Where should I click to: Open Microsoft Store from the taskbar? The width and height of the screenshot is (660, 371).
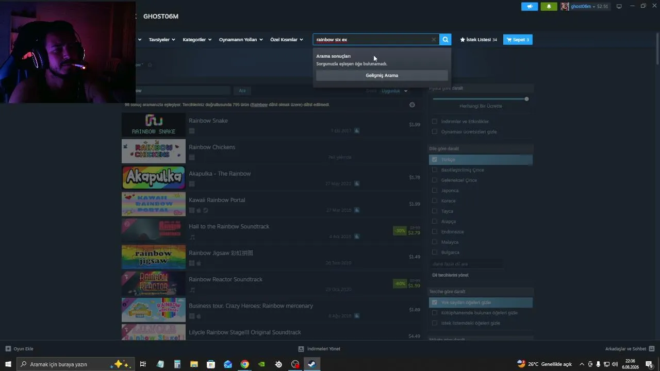211,364
